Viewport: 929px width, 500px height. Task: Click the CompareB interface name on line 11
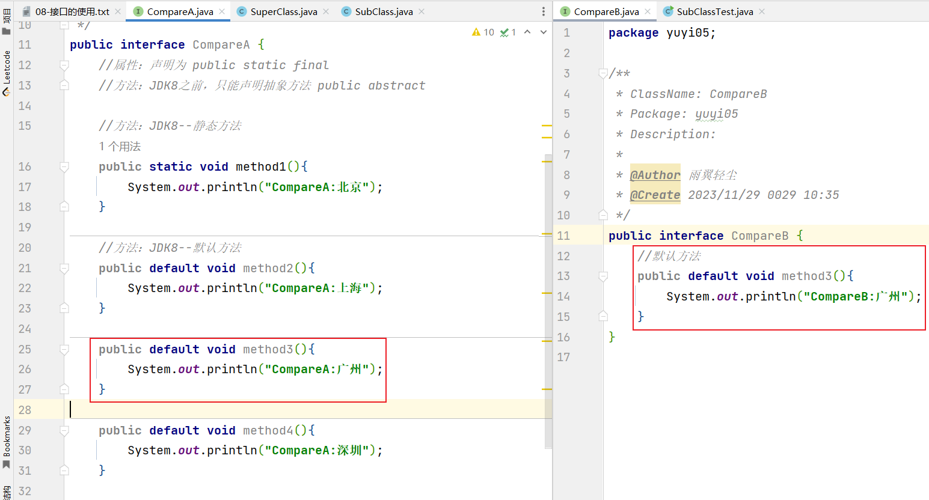point(759,236)
